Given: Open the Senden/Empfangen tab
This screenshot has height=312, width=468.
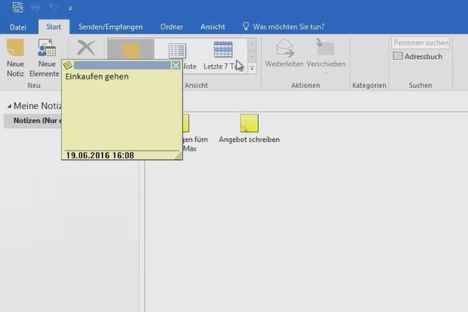Looking at the screenshot, I should tap(111, 27).
